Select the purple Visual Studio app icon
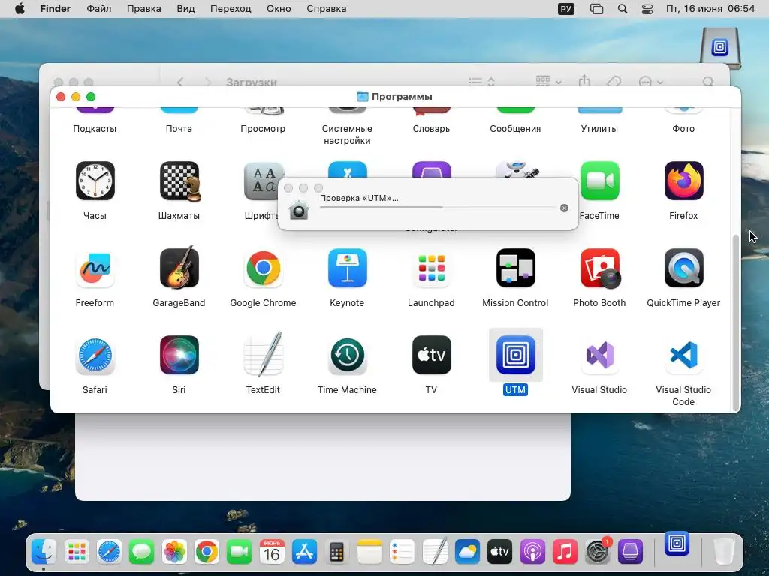 599,355
